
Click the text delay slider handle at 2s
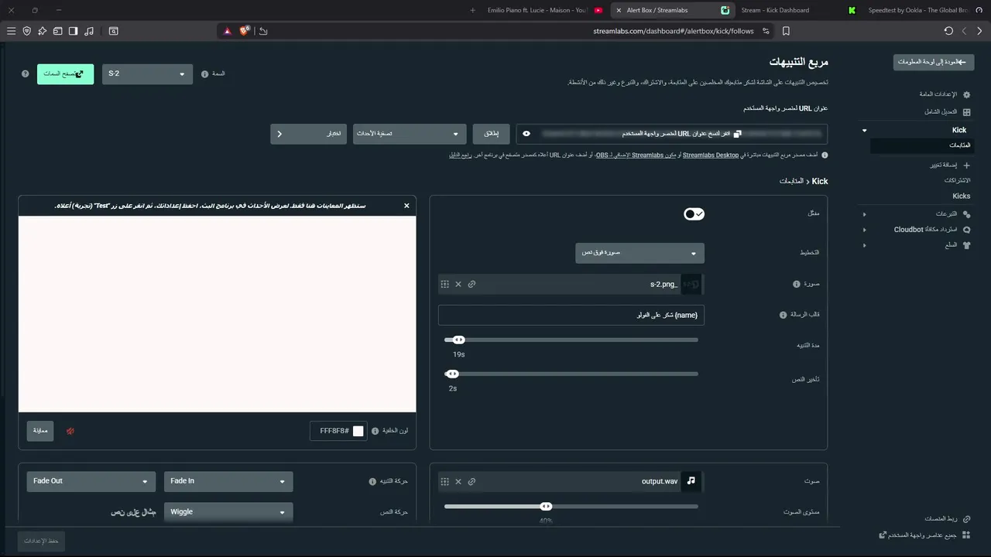click(452, 374)
